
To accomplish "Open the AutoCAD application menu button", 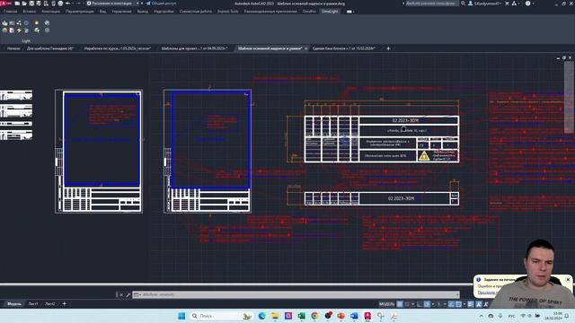I will pos(5,4).
